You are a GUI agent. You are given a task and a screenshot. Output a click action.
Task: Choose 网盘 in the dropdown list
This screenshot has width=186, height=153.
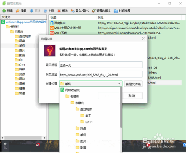pos(81,128)
